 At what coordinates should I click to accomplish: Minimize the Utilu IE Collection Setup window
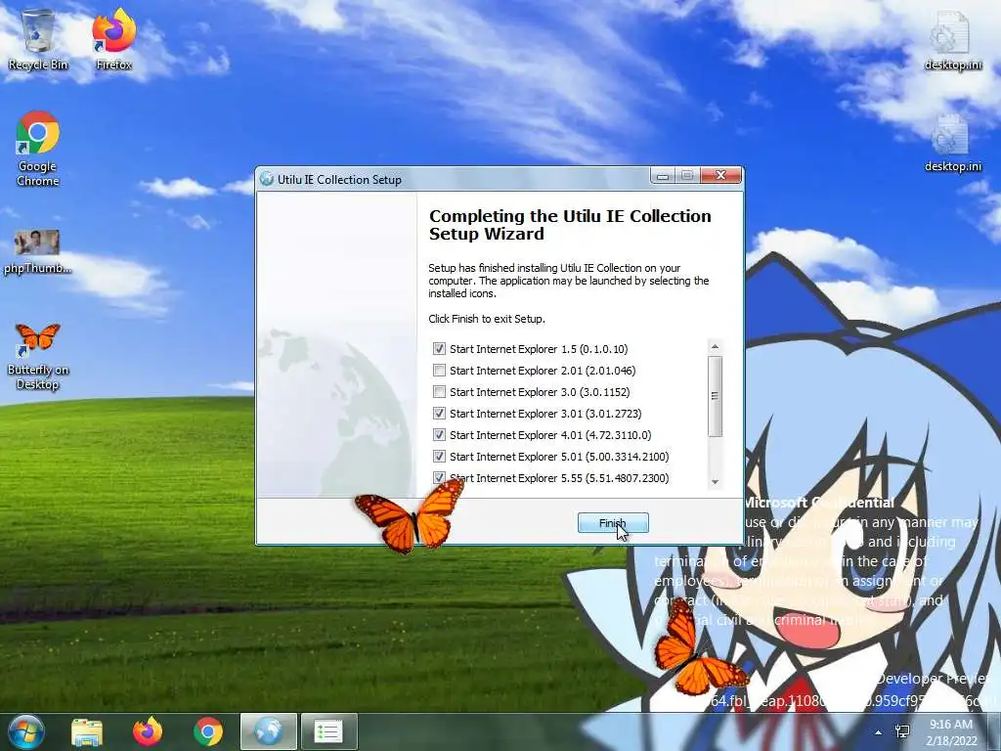[x=663, y=175]
